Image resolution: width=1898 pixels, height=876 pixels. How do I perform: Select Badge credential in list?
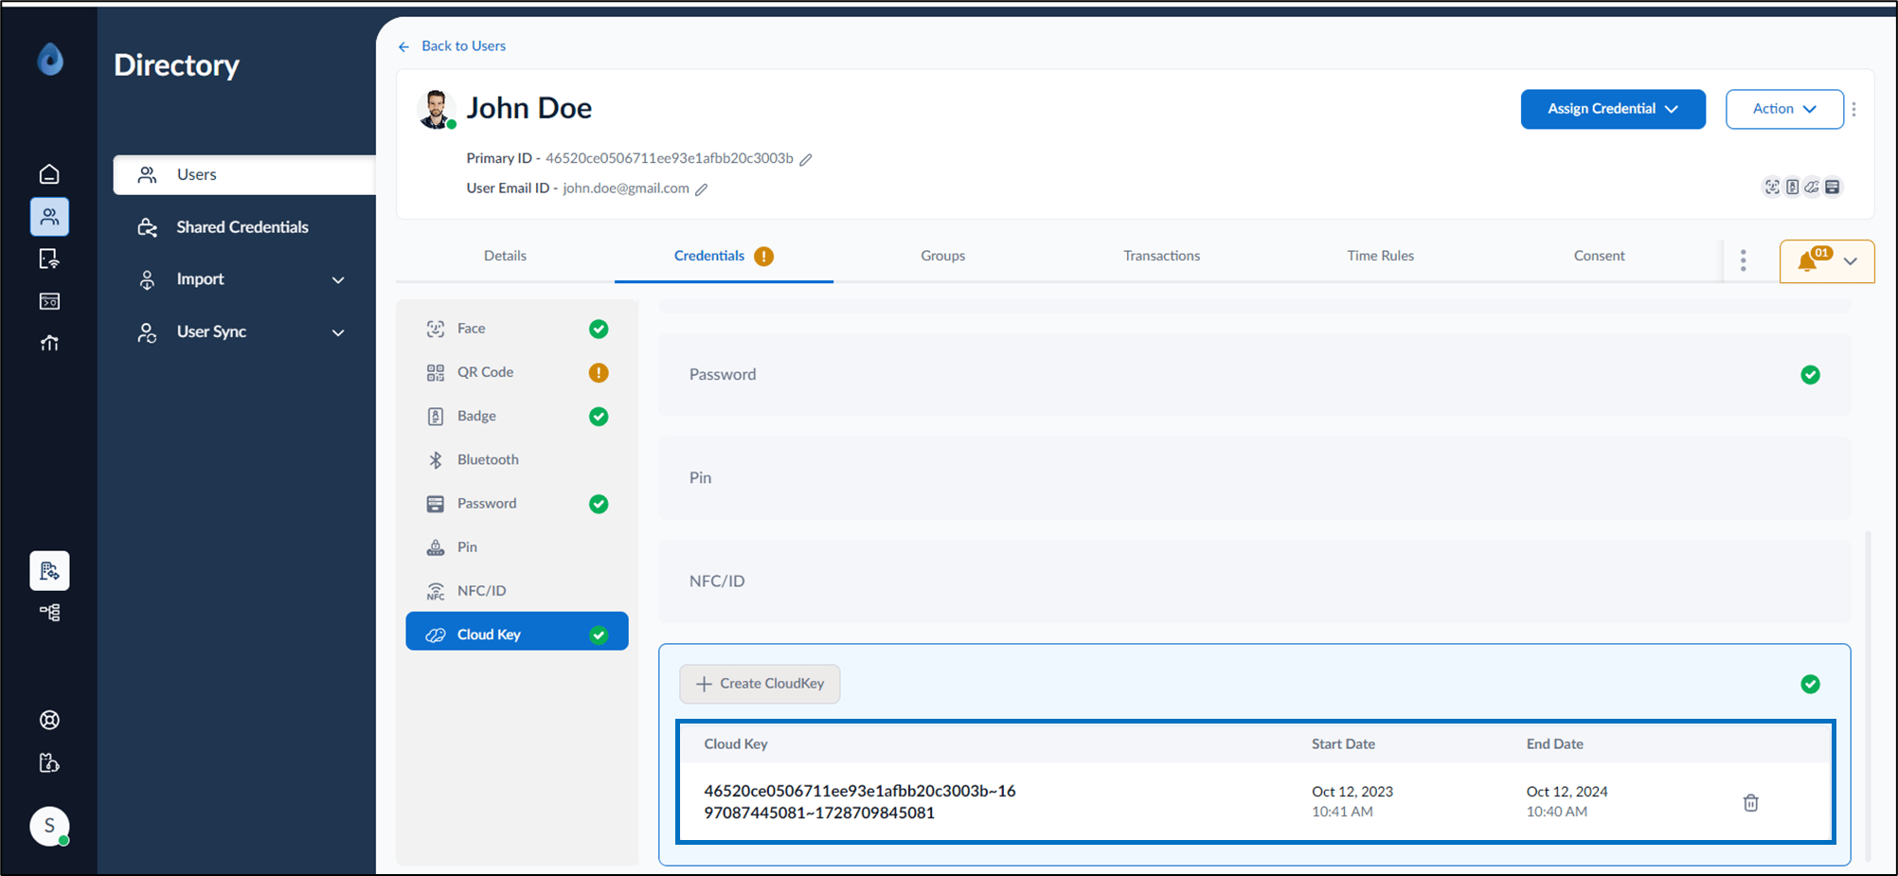click(x=517, y=416)
